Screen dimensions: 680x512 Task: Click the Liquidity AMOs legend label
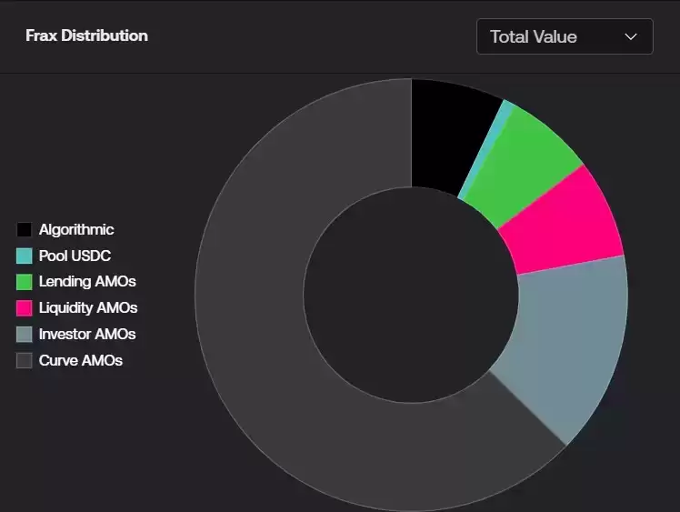[x=88, y=308]
